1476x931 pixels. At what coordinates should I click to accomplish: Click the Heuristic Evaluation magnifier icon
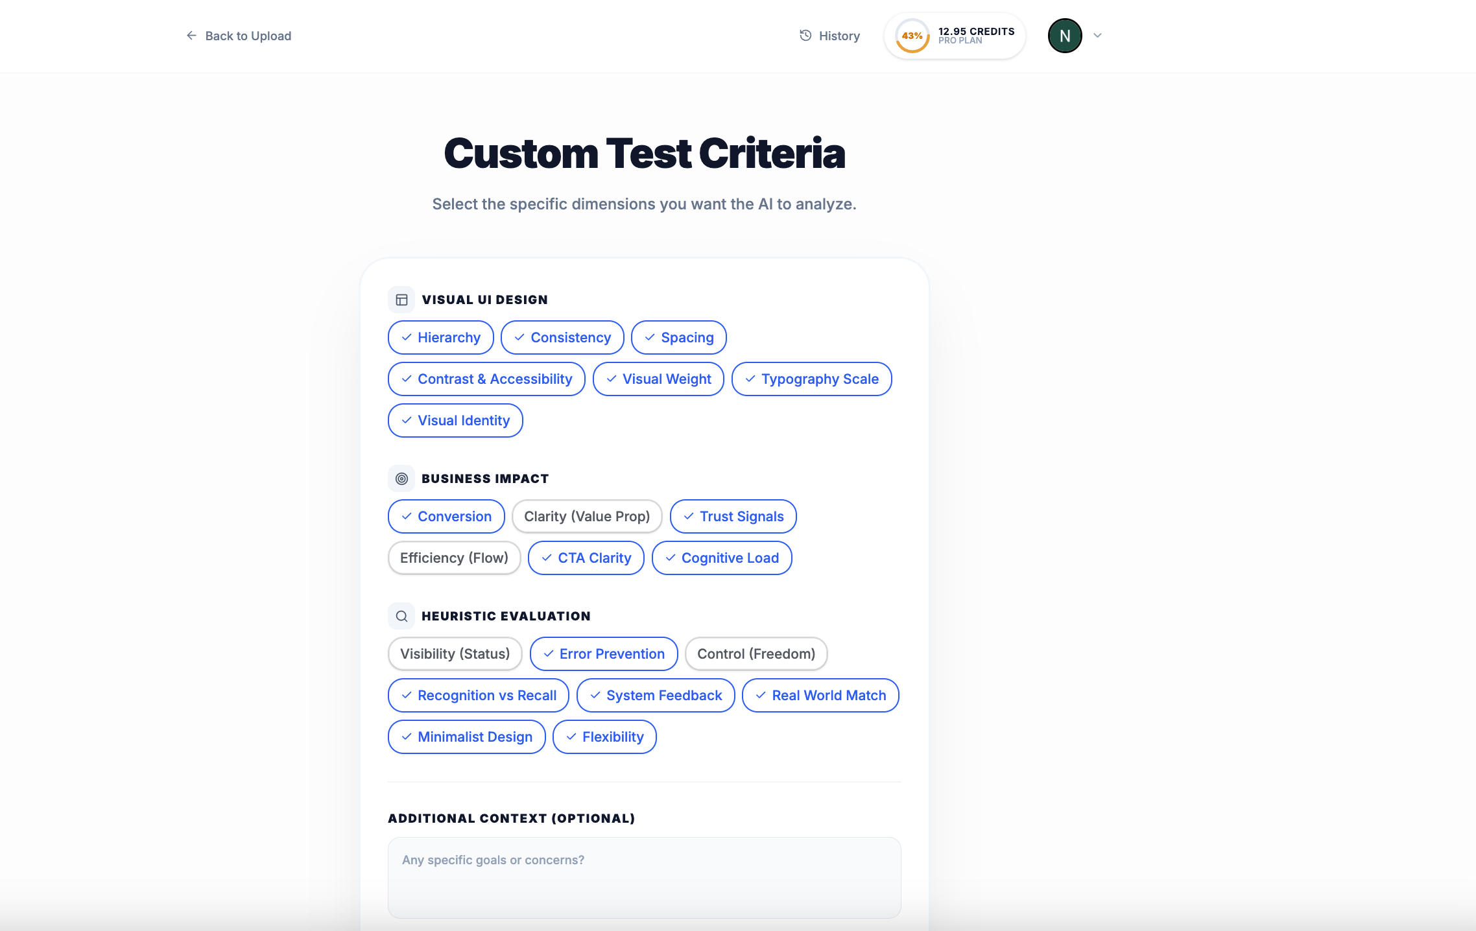pyautogui.click(x=401, y=616)
